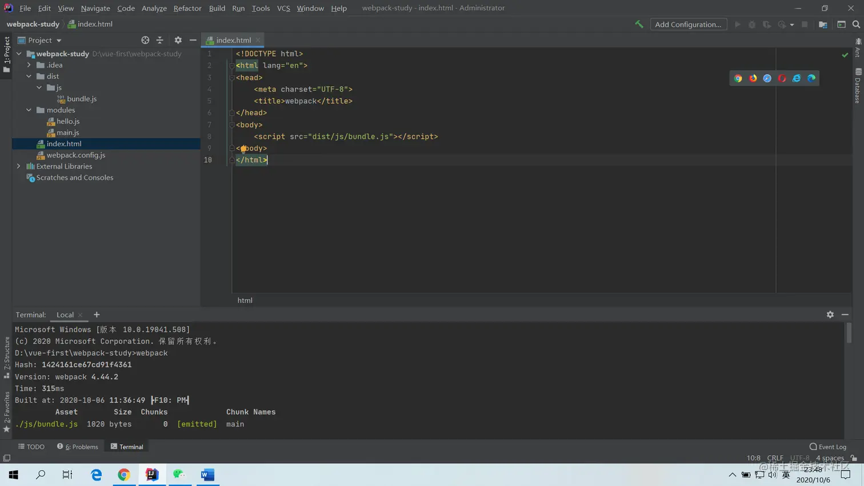Screen dimensions: 864x486
Task: Click the Build Project hammer icon
Action: [x=639, y=25]
